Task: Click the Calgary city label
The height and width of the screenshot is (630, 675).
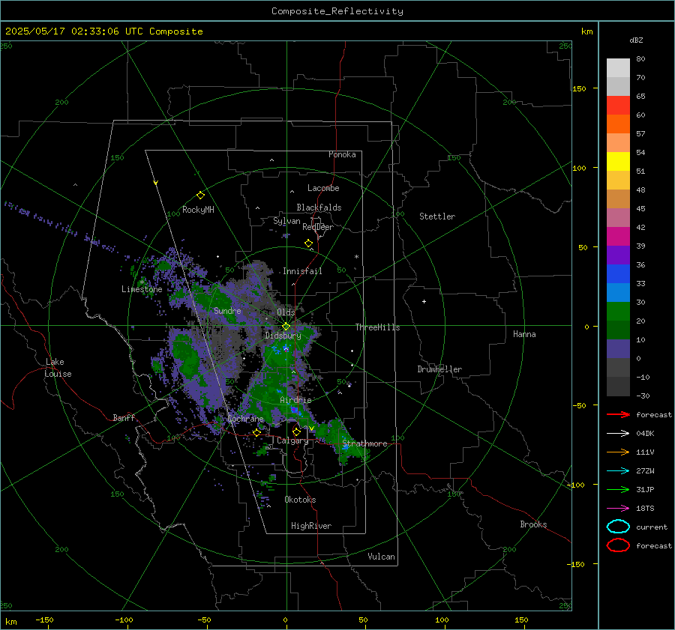Action: click(x=292, y=440)
